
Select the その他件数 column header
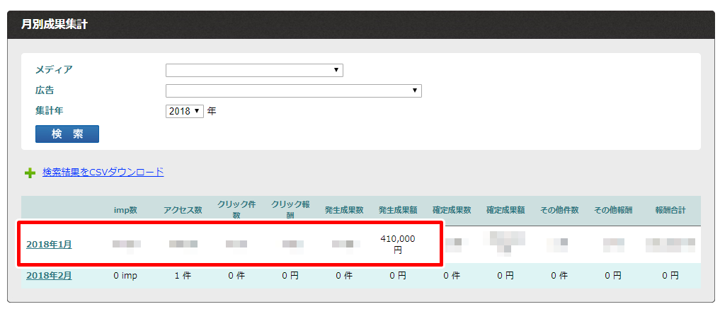pyautogui.click(x=559, y=211)
